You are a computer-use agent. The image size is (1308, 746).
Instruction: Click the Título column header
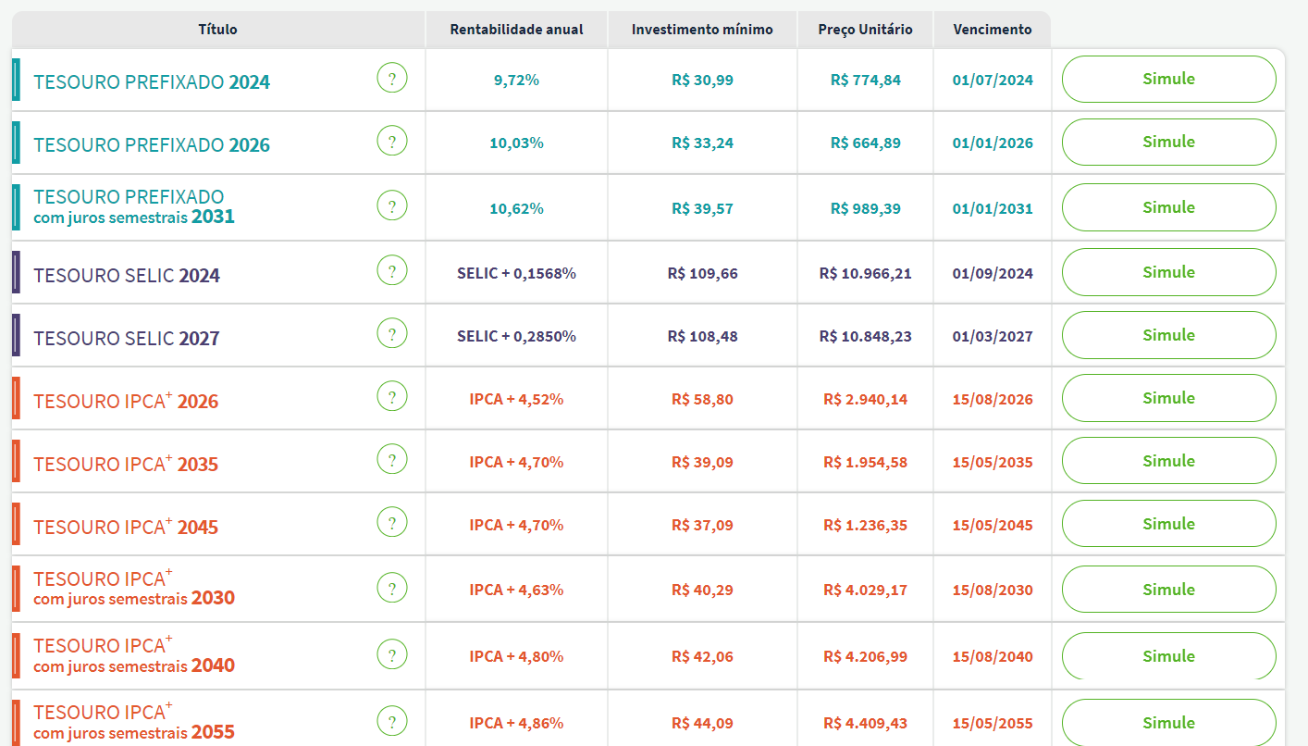[x=218, y=30]
